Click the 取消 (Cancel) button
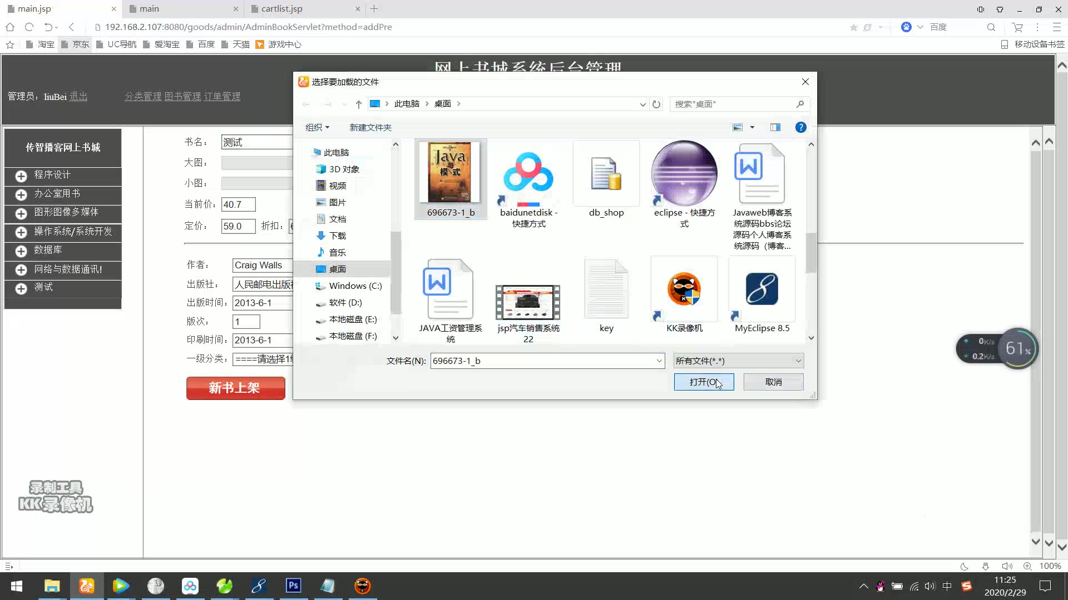This screenshot has width=1068, height=600. pos(773,382)
